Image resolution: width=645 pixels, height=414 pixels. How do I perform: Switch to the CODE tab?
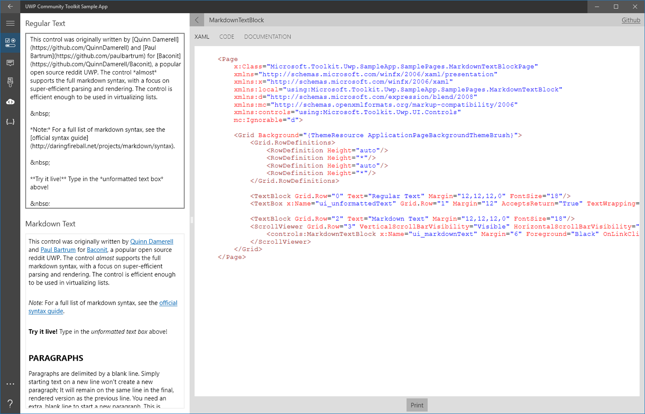pyautogui.click(x=226, y=37)
